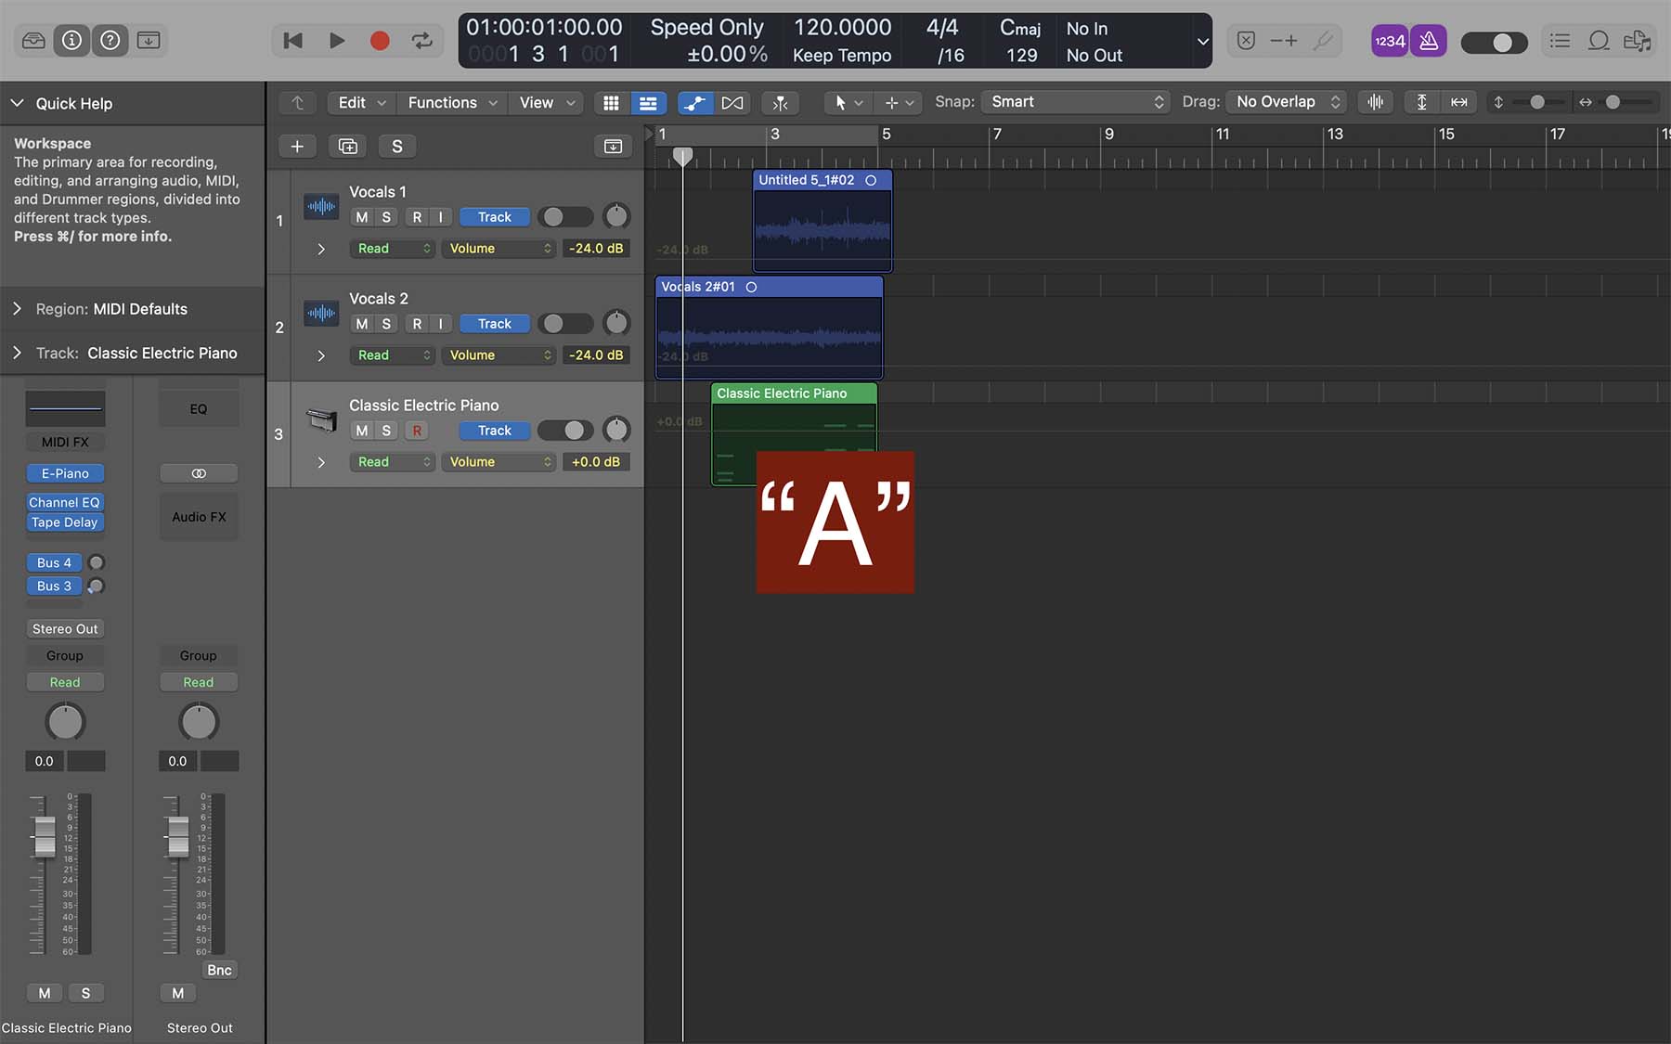
Task: Open the List Editors icon
Action: 1561,41
